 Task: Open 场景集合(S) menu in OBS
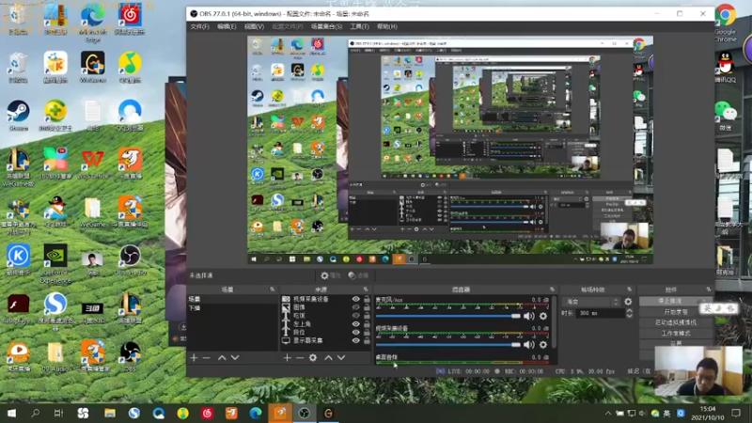[326, 26]
